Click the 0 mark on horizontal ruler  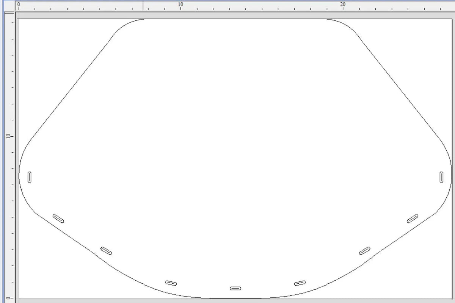19,5
